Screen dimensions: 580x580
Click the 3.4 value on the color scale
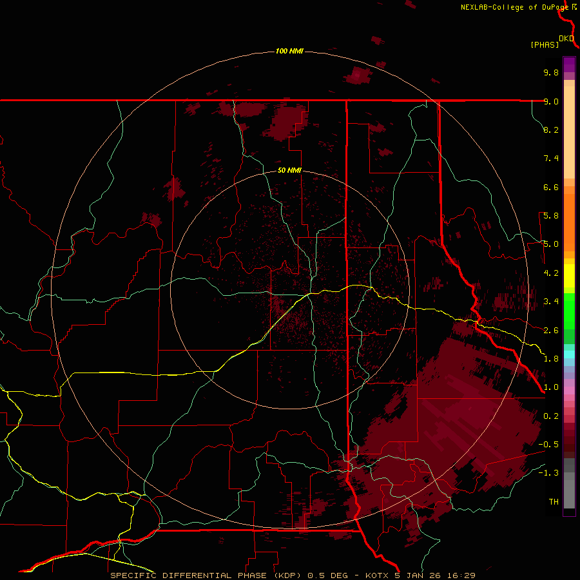click(x=551, y=302)
